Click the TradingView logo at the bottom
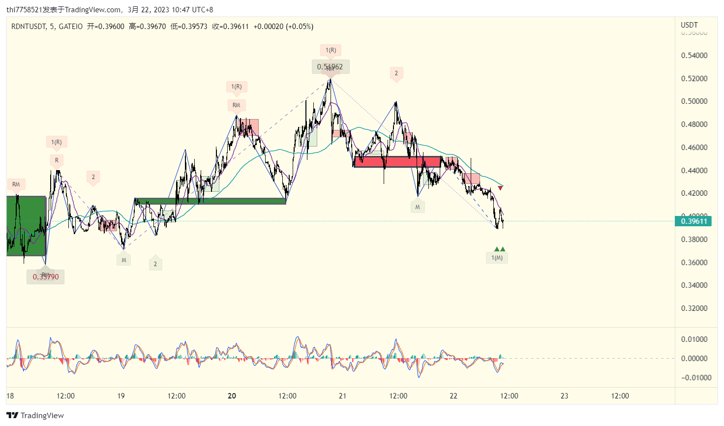724x426 pixels. (x=35, y=415)
